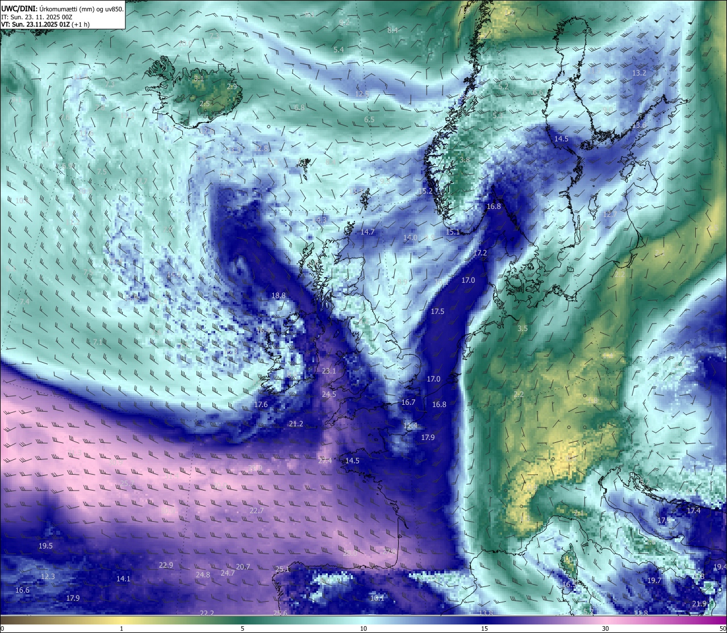
Task: Click the 12.3 value on the map
Action: point(48,576)
